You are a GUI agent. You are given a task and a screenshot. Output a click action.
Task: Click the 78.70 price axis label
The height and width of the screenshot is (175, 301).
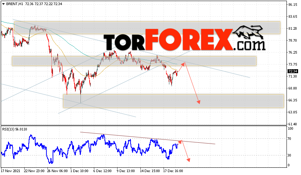click(x=293, y=41)
